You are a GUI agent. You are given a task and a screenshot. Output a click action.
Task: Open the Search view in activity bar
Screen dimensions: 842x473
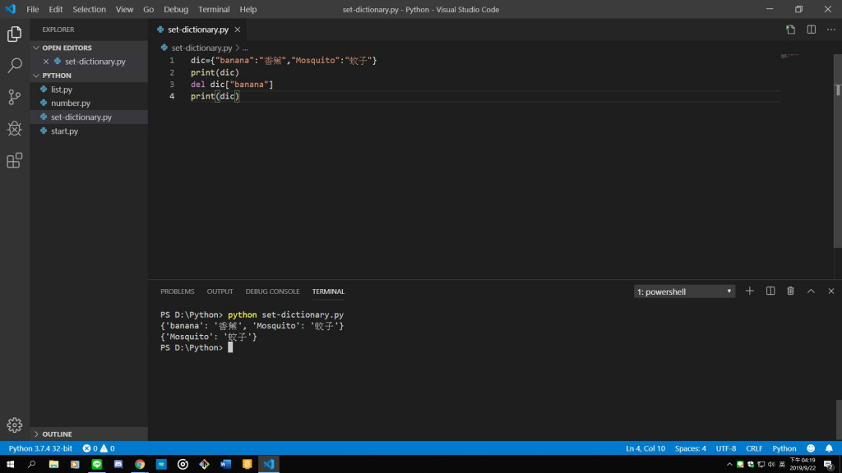point(15,66)
